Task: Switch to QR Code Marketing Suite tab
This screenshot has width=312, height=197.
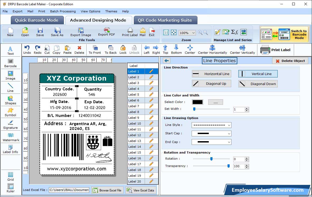Action: (x=165, y=20)
